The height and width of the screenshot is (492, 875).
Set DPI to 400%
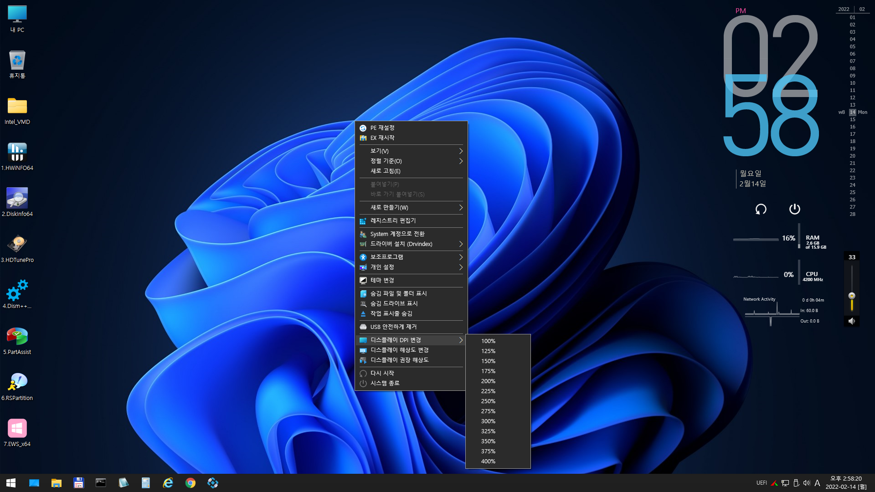(498, 461)
